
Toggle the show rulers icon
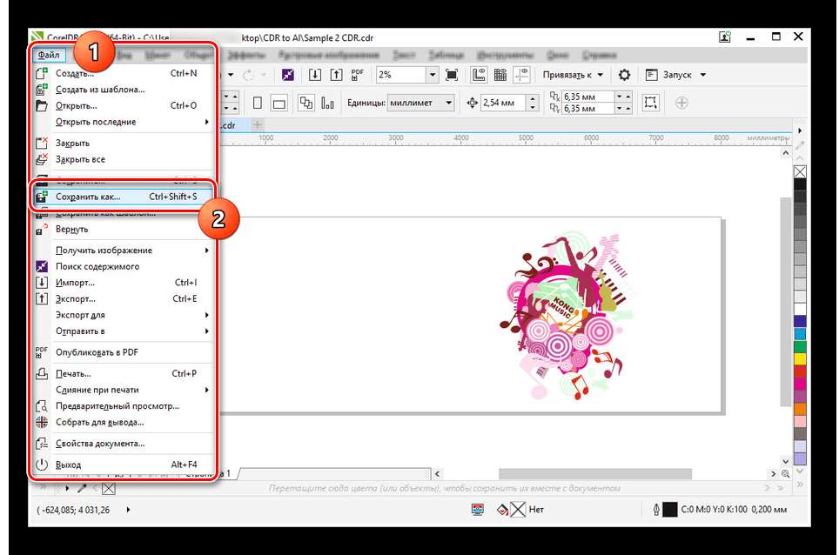pyautogui.click(x=478, y=75)
